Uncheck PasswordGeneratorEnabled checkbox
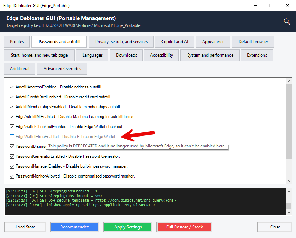296x238 pixels. [x=12, y=156]
